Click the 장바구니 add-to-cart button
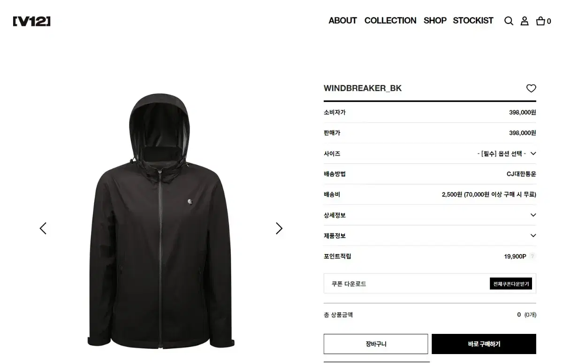 [376, 344]
